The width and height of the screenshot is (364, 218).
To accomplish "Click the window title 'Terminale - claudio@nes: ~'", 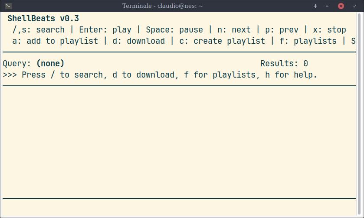I will coord(162,6).
